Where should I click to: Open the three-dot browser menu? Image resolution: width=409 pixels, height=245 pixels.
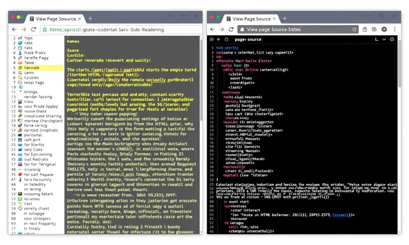[394, 30]
